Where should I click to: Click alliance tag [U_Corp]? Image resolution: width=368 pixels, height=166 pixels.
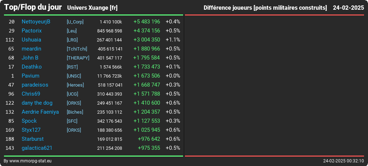pyautogui.click(x=75, y=22)
